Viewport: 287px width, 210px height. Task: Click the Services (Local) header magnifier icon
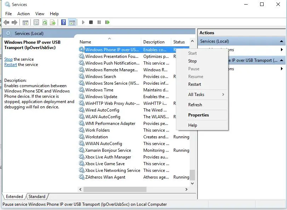[x=8, y=34]
